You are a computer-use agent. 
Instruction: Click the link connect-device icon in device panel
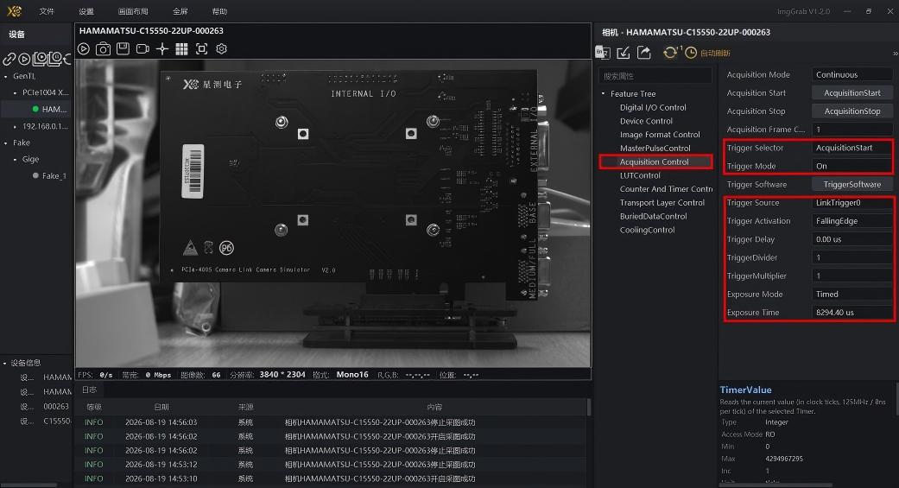point(9,59)
